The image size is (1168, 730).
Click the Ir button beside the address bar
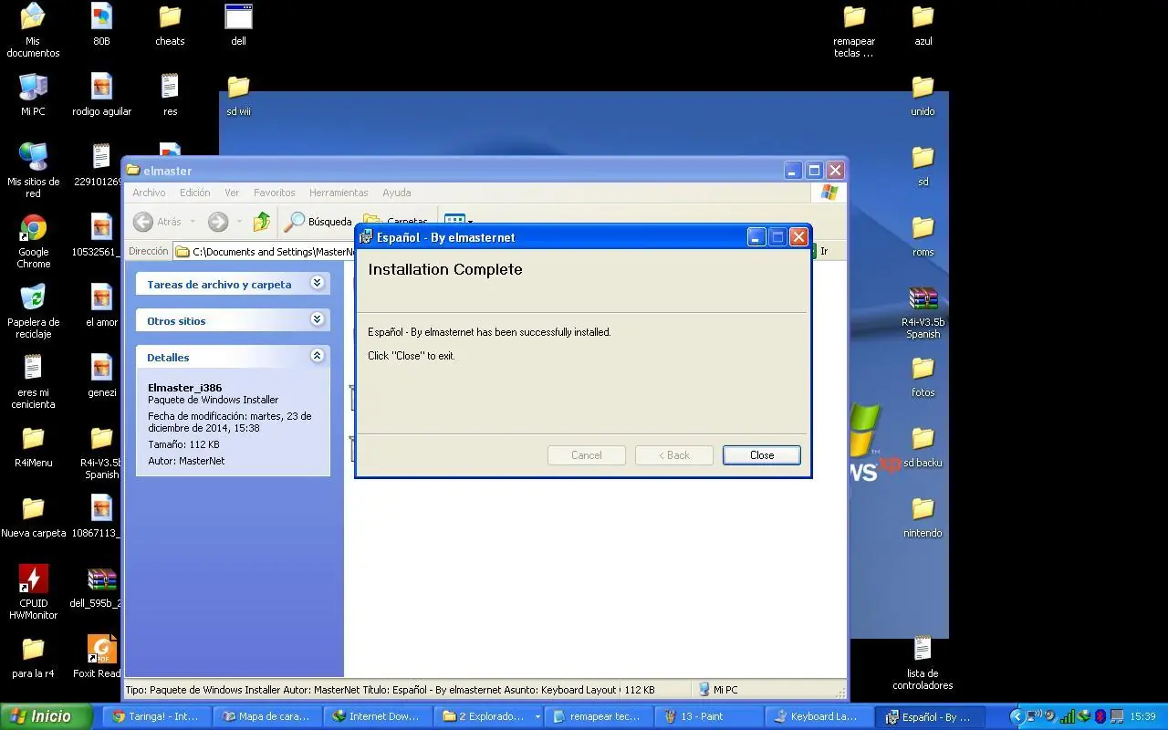823,251
